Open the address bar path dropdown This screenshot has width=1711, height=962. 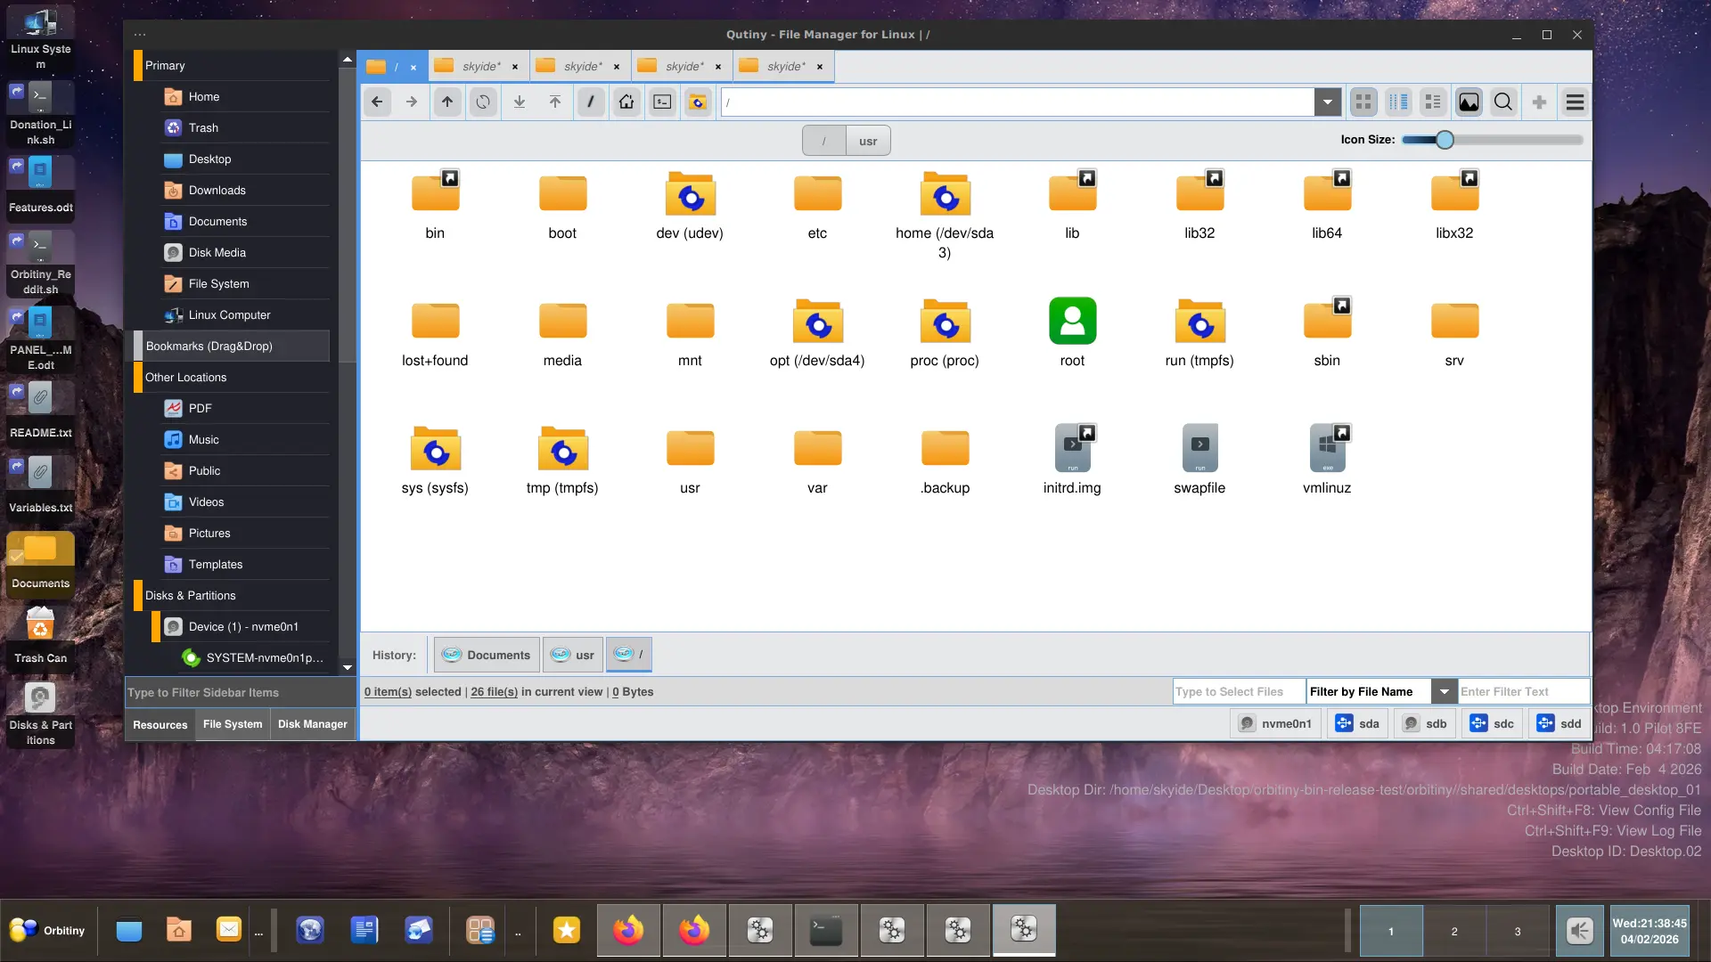[1328, 102]
